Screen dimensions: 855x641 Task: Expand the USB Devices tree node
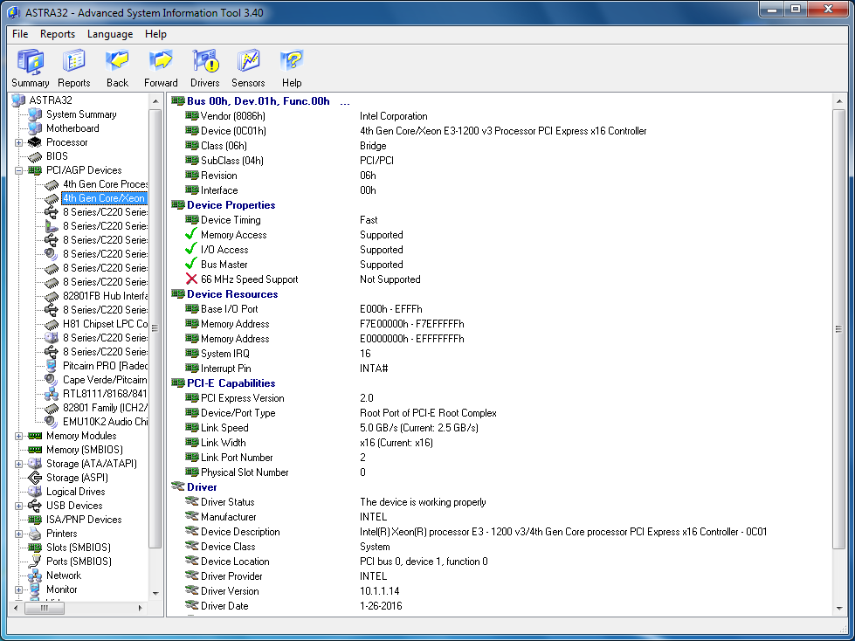tap(18, 506)
